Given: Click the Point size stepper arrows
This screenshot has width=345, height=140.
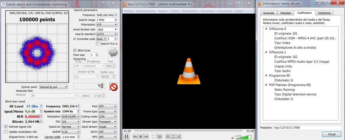Looking at the screenshot, I should coord(97,55).
